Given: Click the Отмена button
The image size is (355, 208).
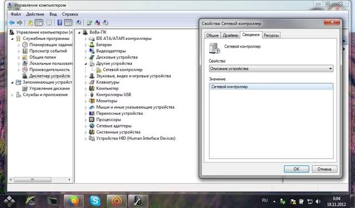Looking at the screenshot, I should tap(324, 169).
